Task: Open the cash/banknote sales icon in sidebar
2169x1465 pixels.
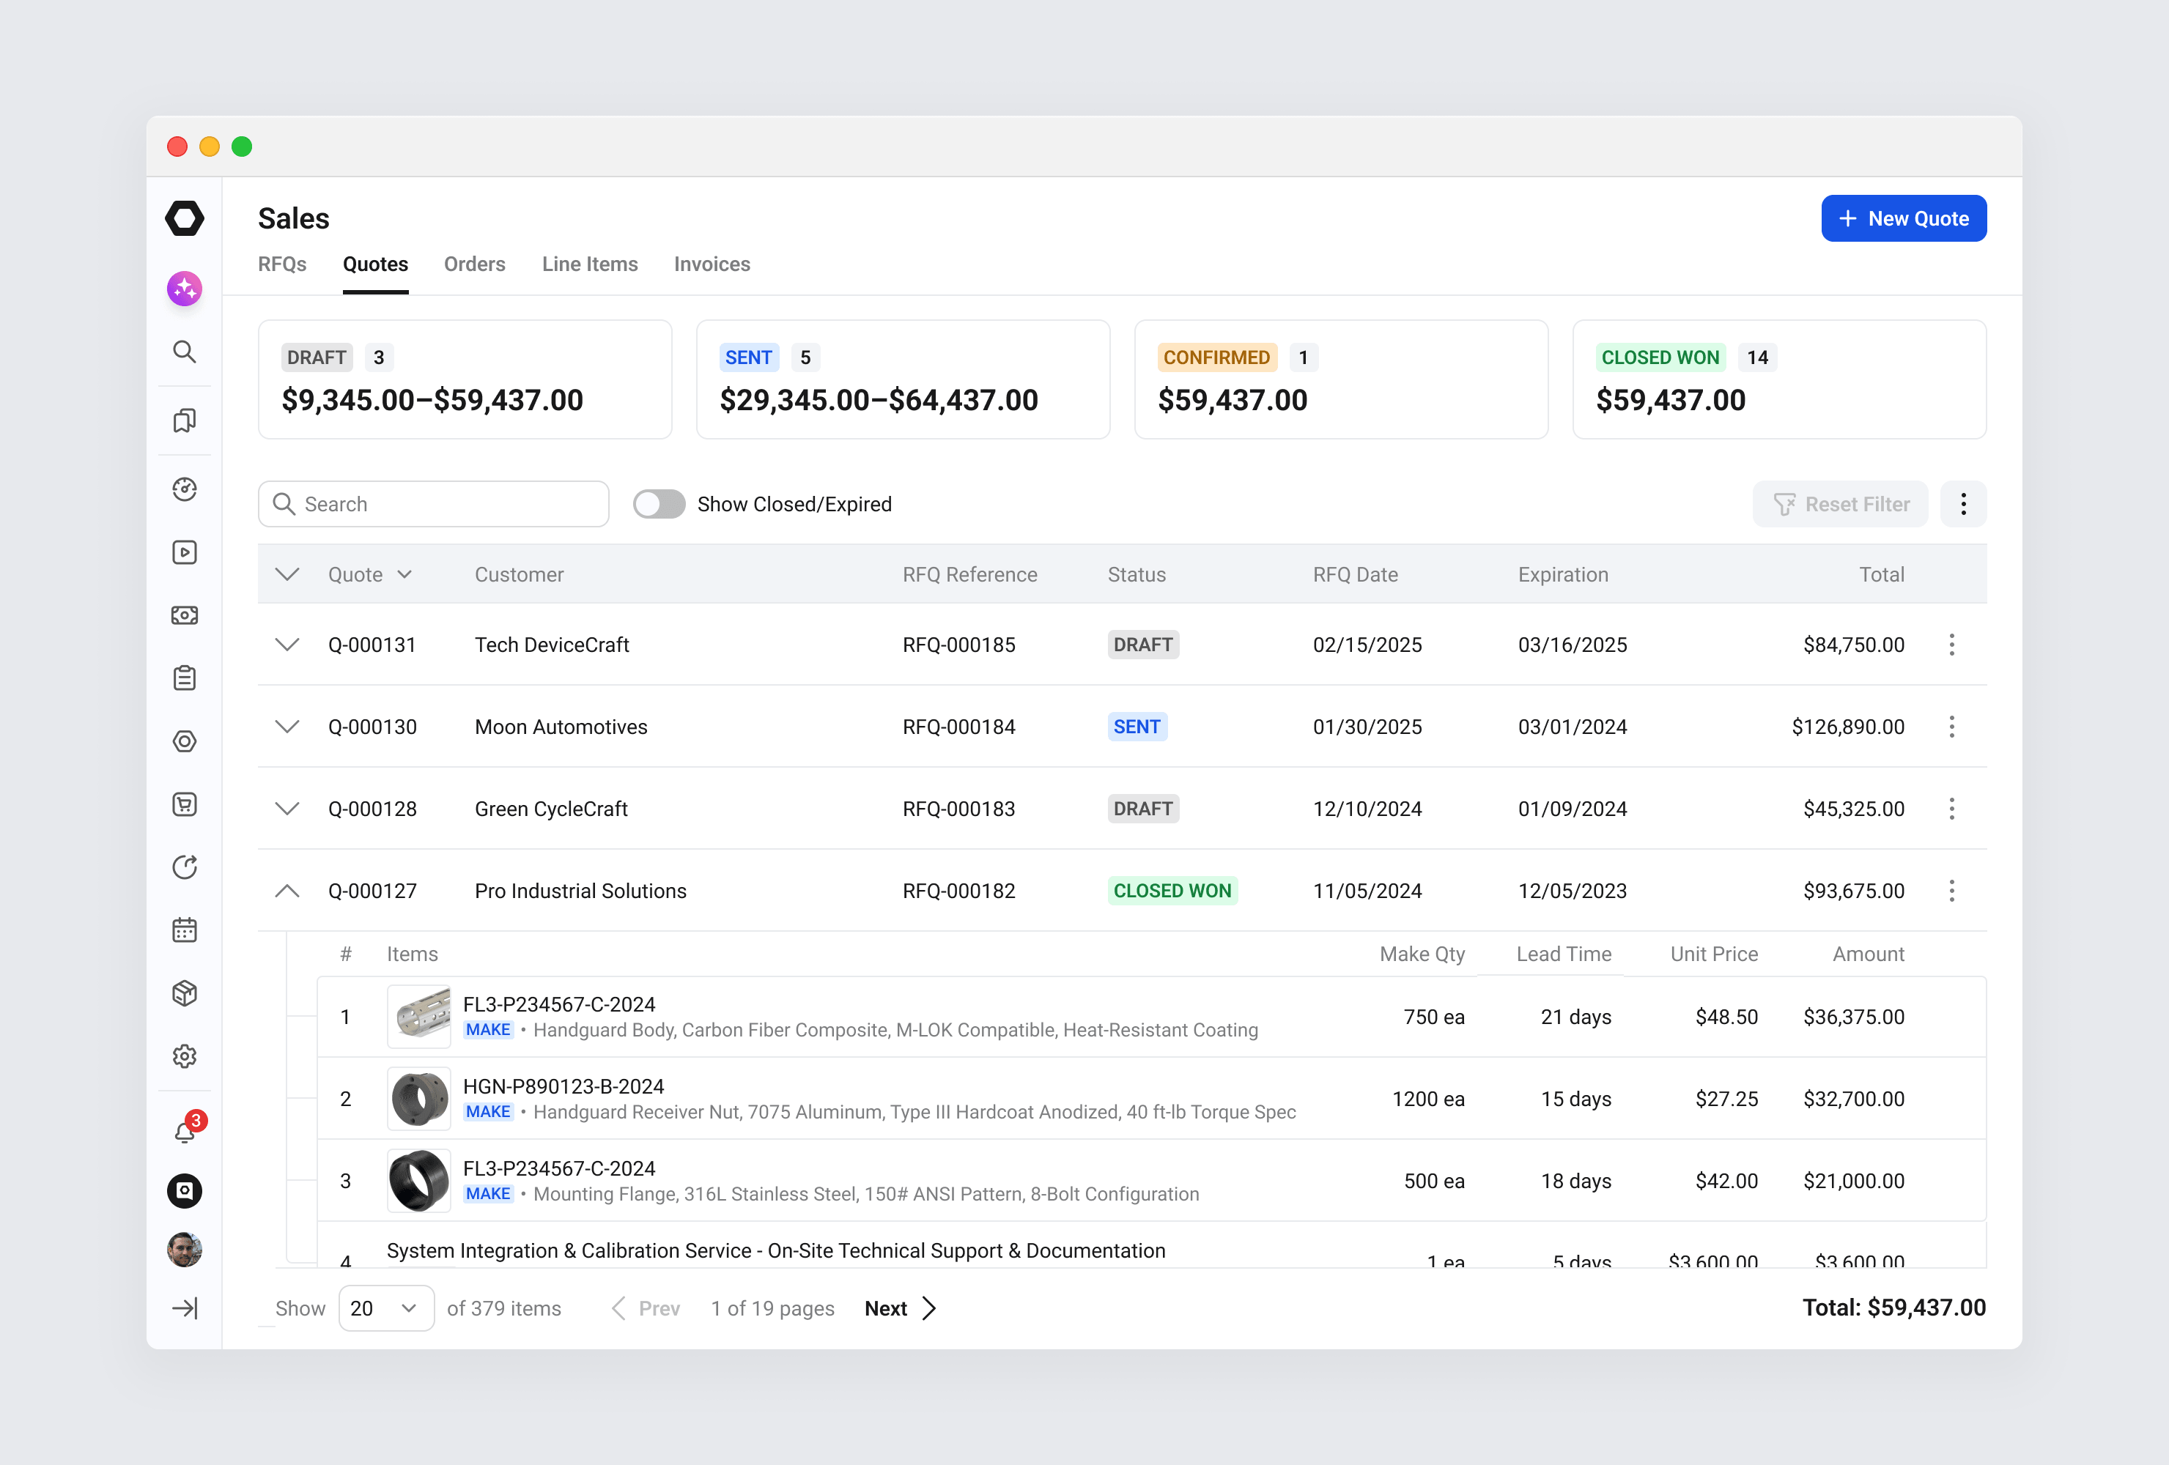Action: [185, 615]
